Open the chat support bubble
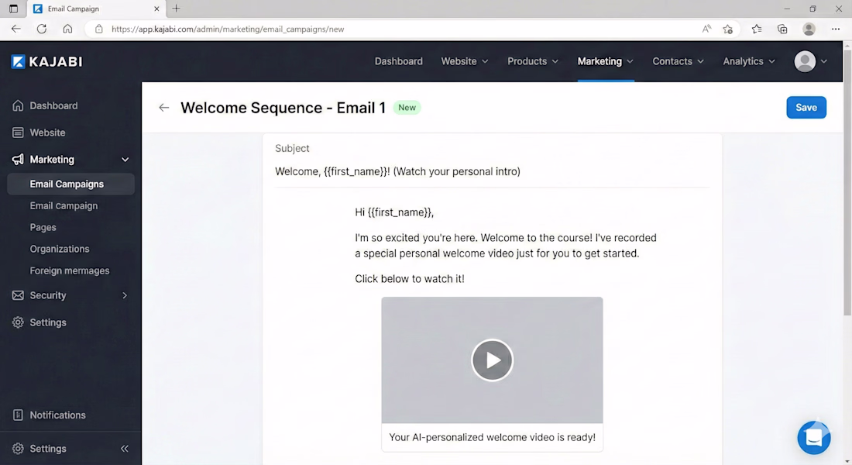Screen dimensions: 852x465 (x=813, y=437)
